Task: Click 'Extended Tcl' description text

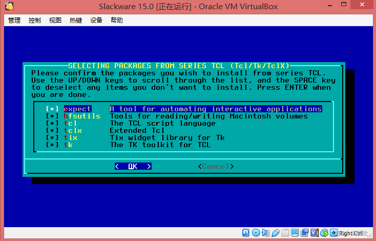Action: (x=137, y=131)
